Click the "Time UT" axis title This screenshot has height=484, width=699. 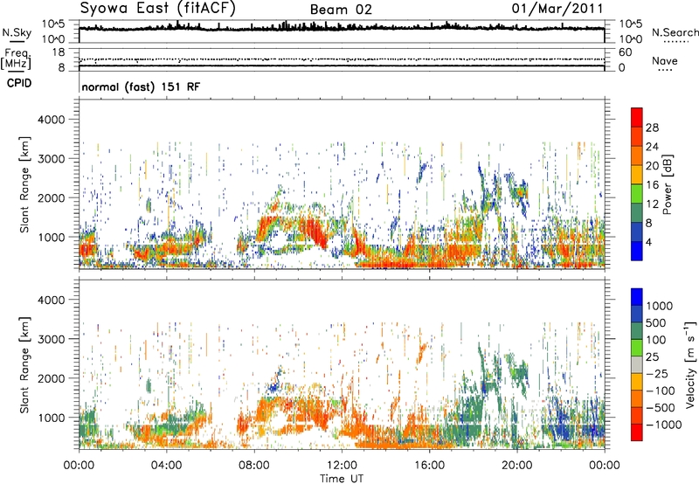coord(342,478)
